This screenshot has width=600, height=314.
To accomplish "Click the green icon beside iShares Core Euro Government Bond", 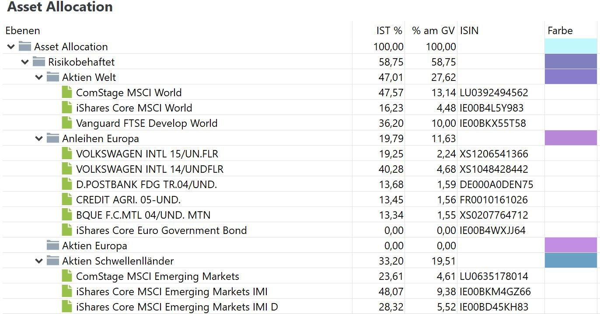I will coord(67,230).
